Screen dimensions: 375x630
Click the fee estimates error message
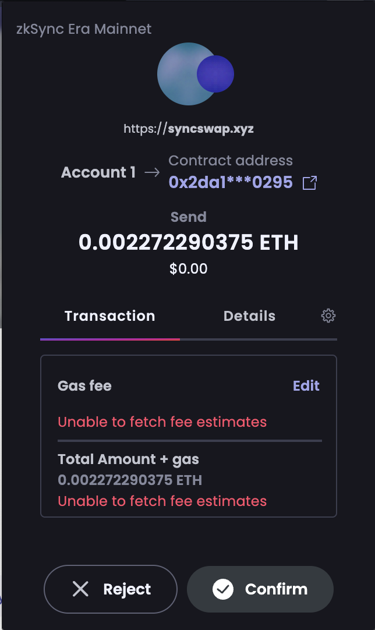162,422
